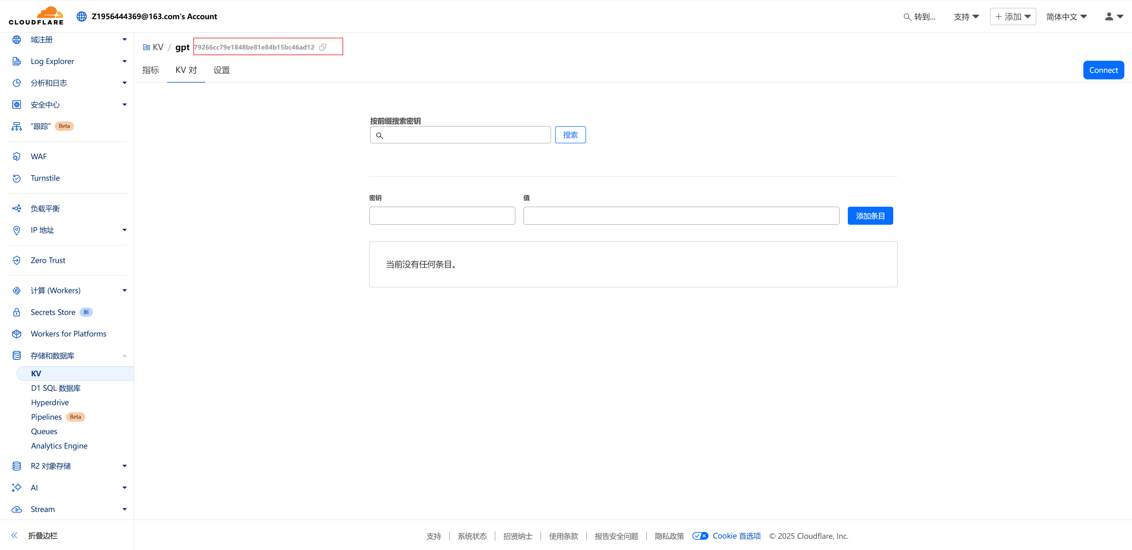Open Analytics Engine in sidebar
This screenshot has width=1132, height=550.
pyautogui.click(x=59, y=446)
